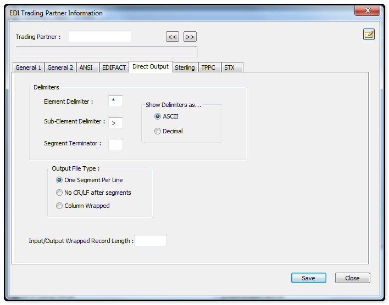The image size is (389, 305).
Task: Switch to the General 1 tab
Action: pos(28,67)
